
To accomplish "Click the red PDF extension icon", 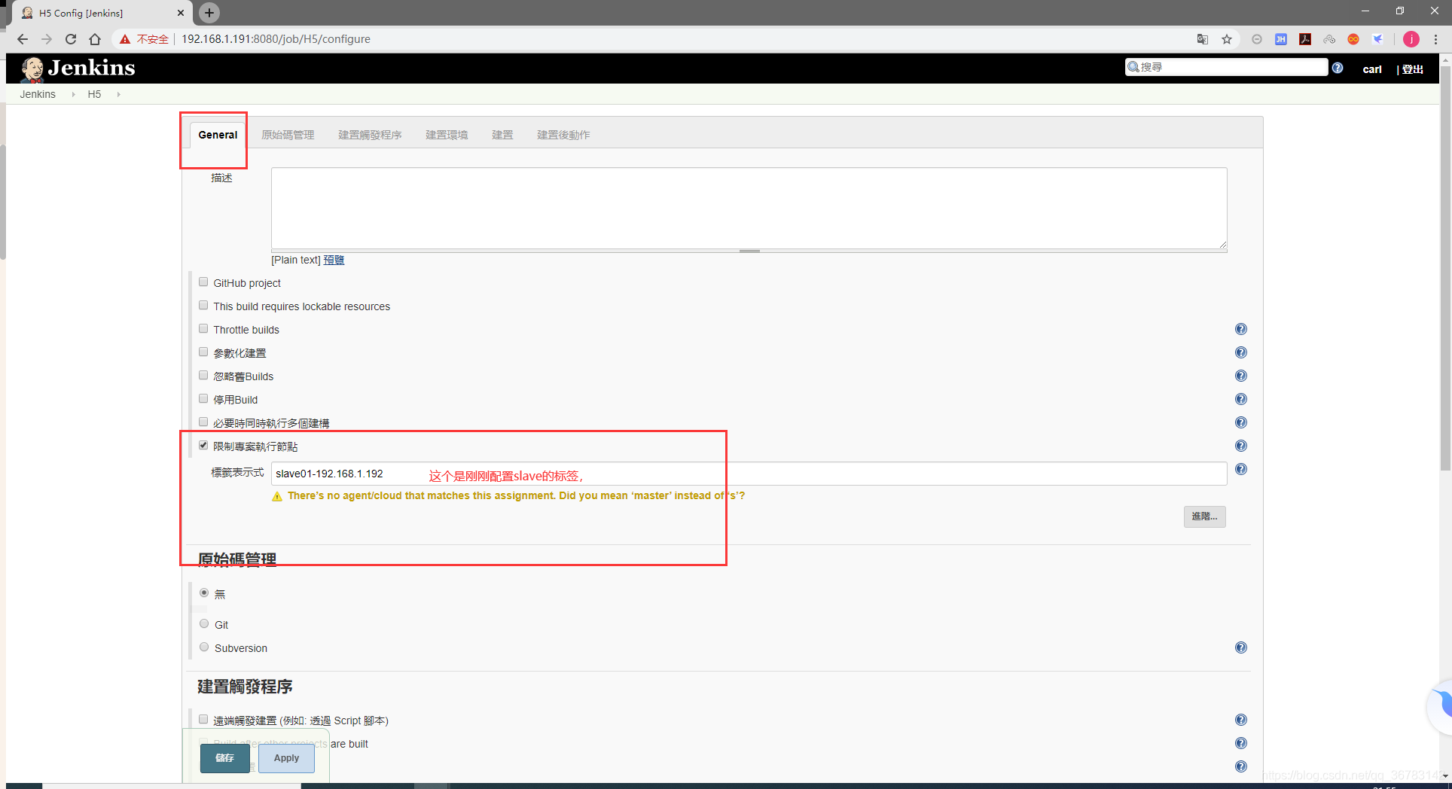I will pyautogui.click(x=1305, y=39).
